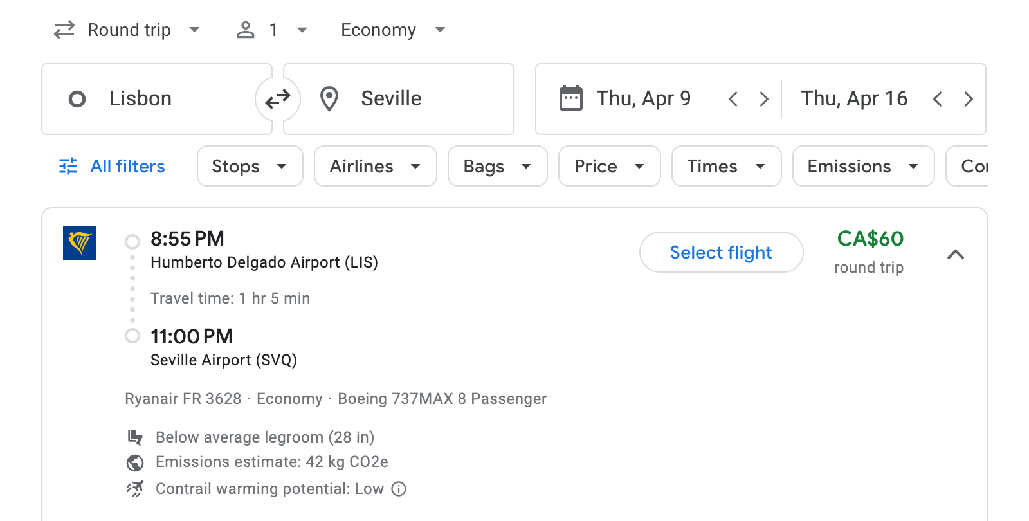
Task: Open the Airlines filter dropdown
Action: (375, 166)
